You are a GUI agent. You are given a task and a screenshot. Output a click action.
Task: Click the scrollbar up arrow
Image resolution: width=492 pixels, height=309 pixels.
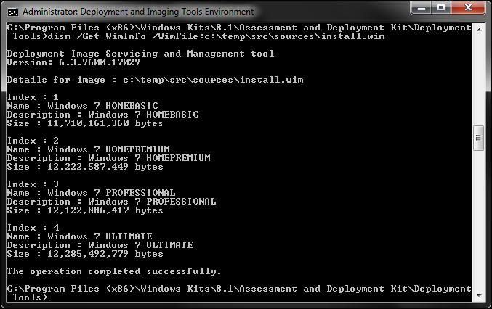coord(478,28)
